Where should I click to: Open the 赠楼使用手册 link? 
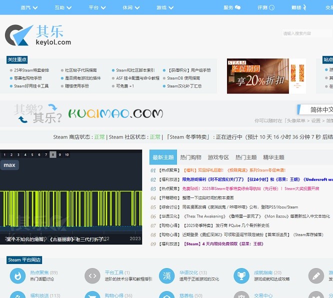click(x=77, y=86)
